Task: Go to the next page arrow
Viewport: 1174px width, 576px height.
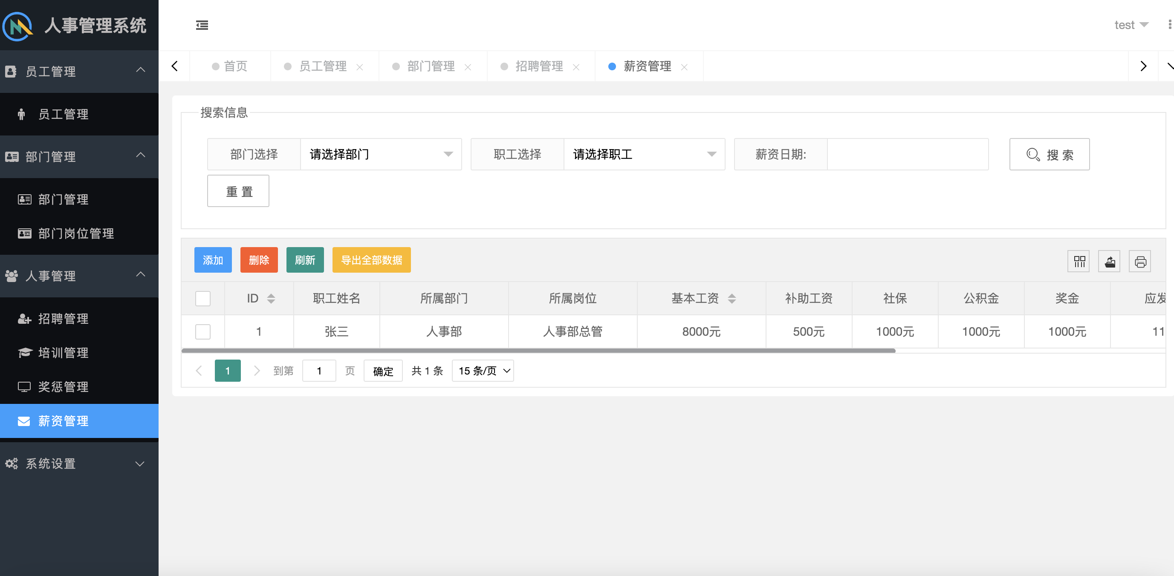Action: click(x=257, y=371)
